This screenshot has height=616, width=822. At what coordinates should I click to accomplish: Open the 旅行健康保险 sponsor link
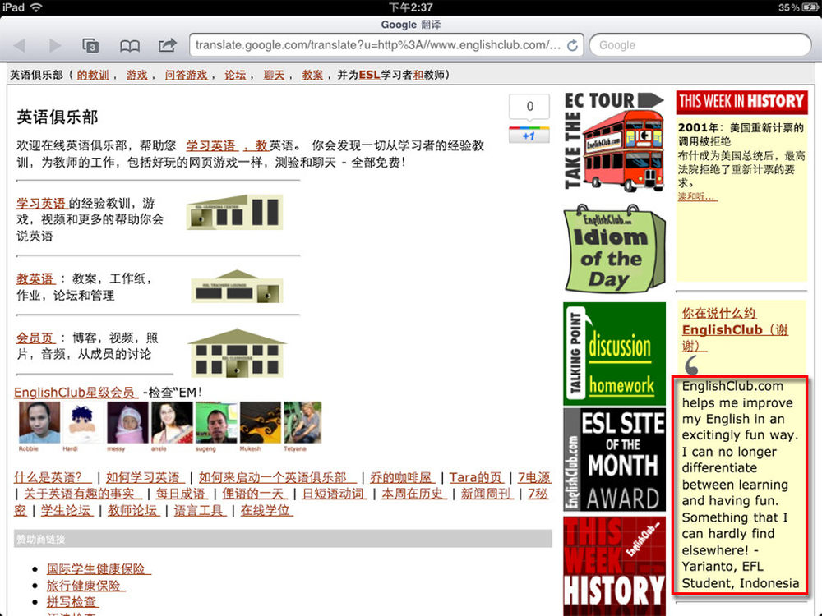85,586
